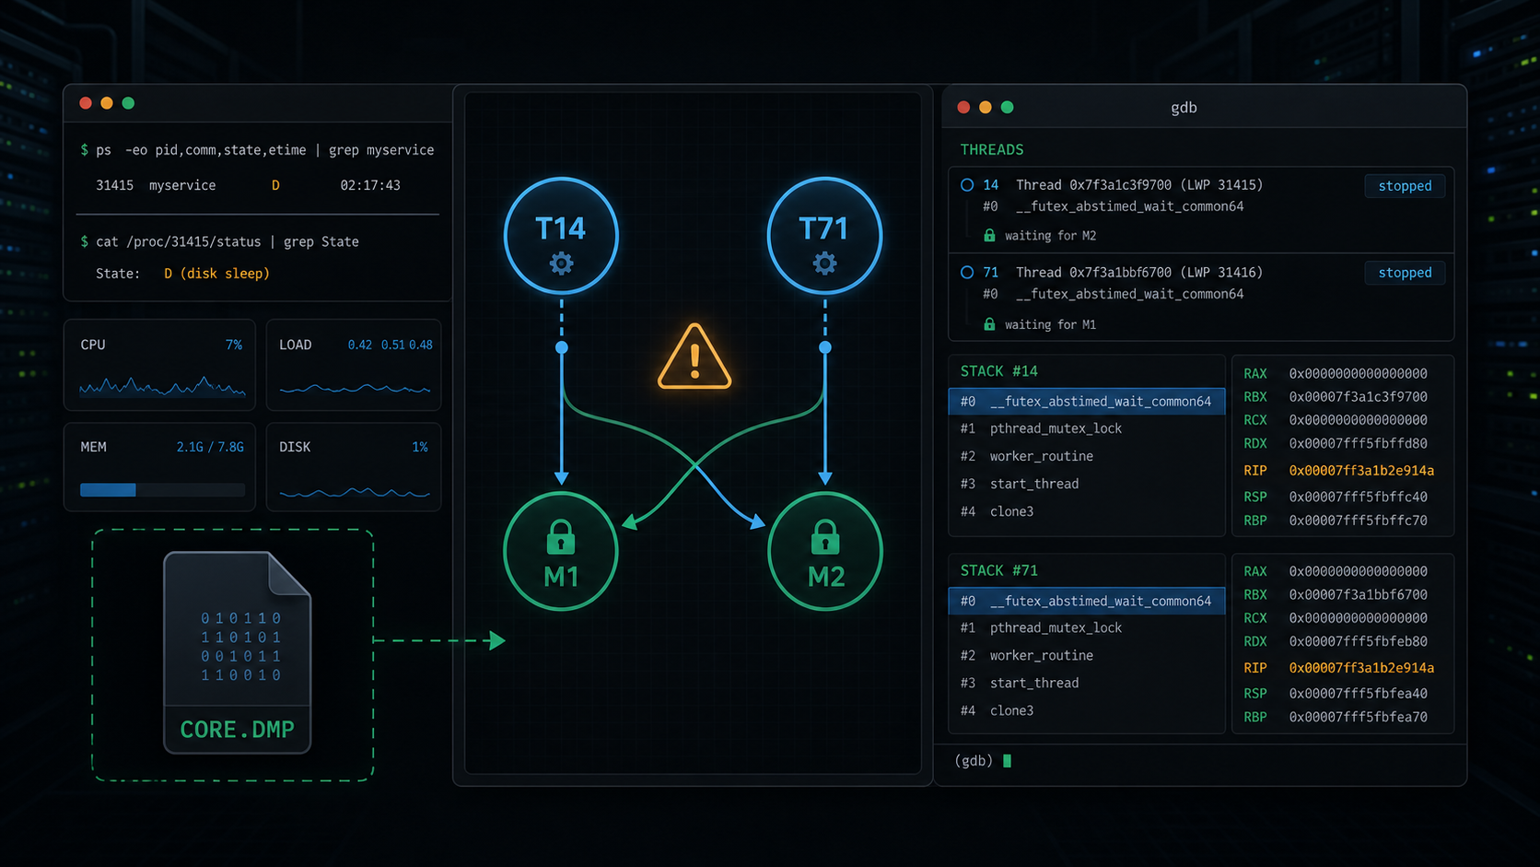Screen dimensions: 1540x867
Task: Click the green dot in terminal window
Action: tap(129, 103)
